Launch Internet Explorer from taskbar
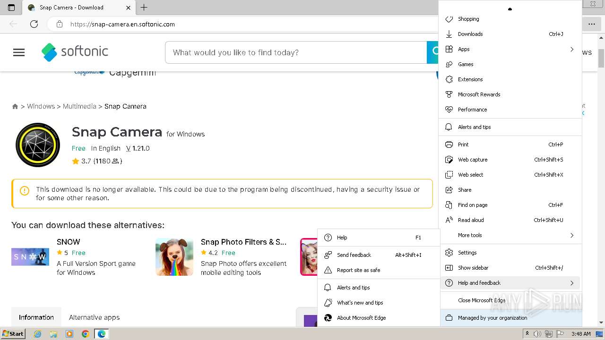605x340 pixels. [x=38, y=334]
